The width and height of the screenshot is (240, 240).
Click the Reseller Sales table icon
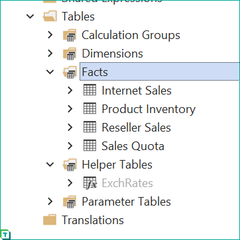(x=90, y=127)
